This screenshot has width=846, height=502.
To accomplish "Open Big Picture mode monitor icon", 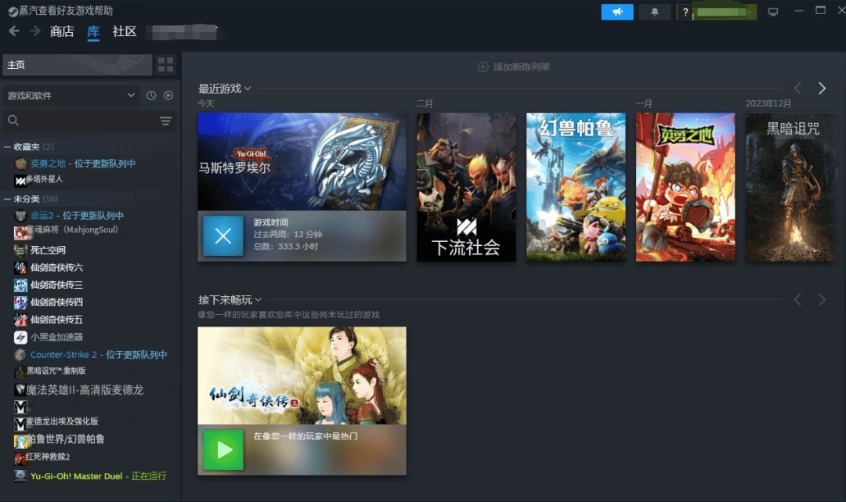I will [x=773, y=12].
